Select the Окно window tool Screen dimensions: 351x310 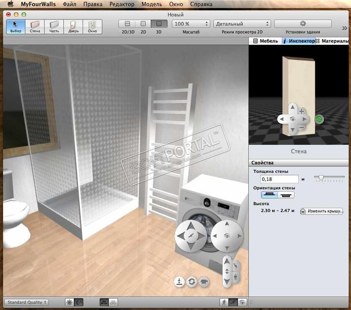click(92, 27)
